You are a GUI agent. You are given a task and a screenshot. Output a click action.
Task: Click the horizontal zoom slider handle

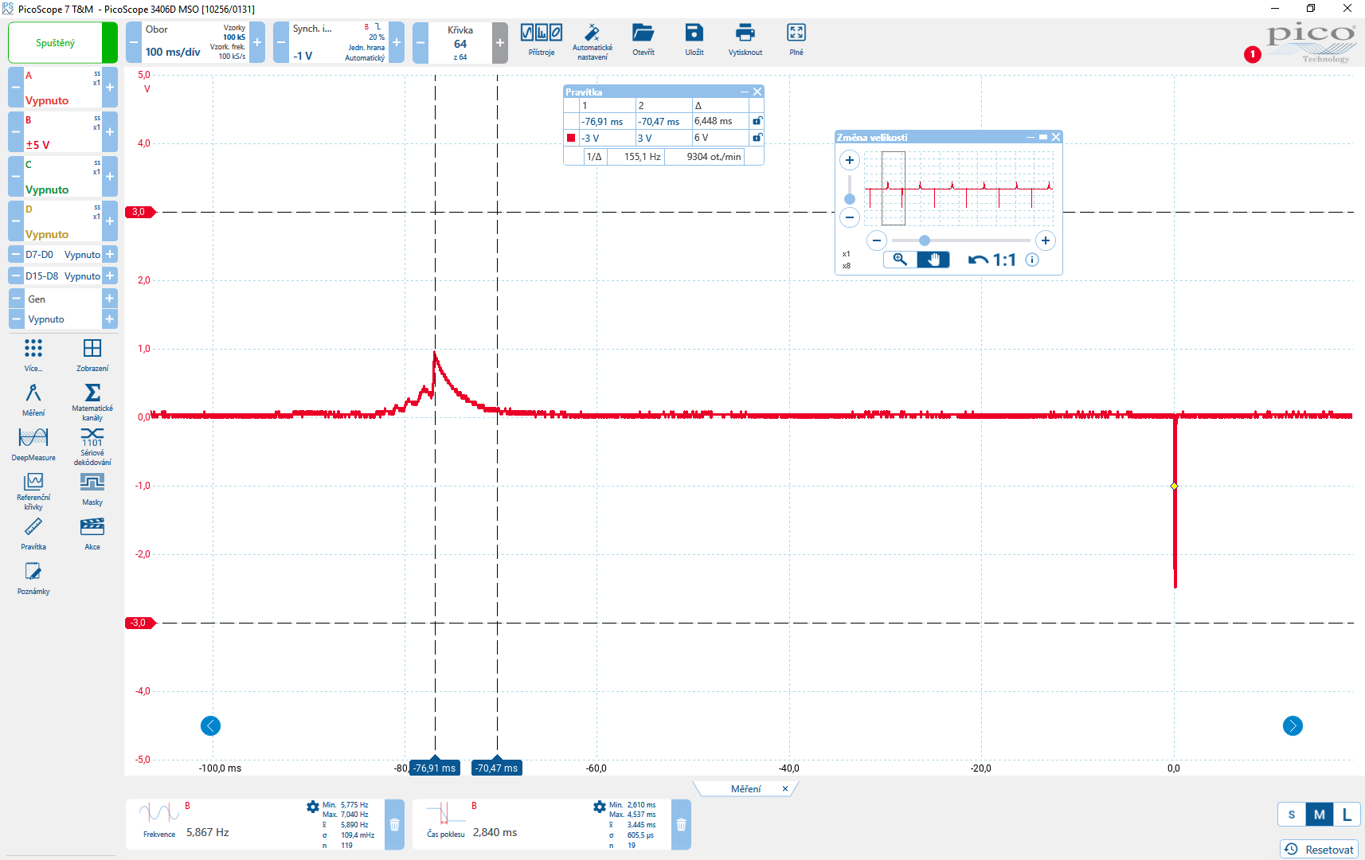point(925,240)
